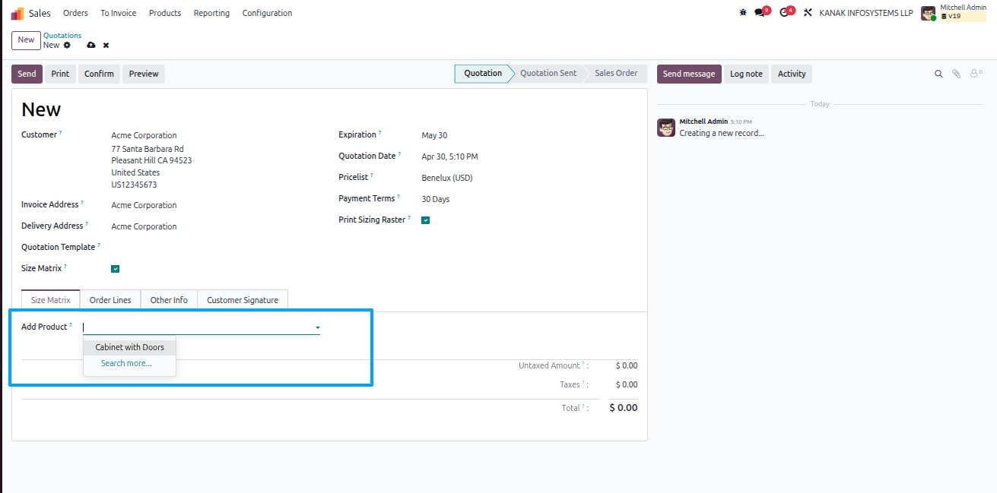Open the conversations messages icon
This screenshot has height=493, width=997.
coord(760,13)
